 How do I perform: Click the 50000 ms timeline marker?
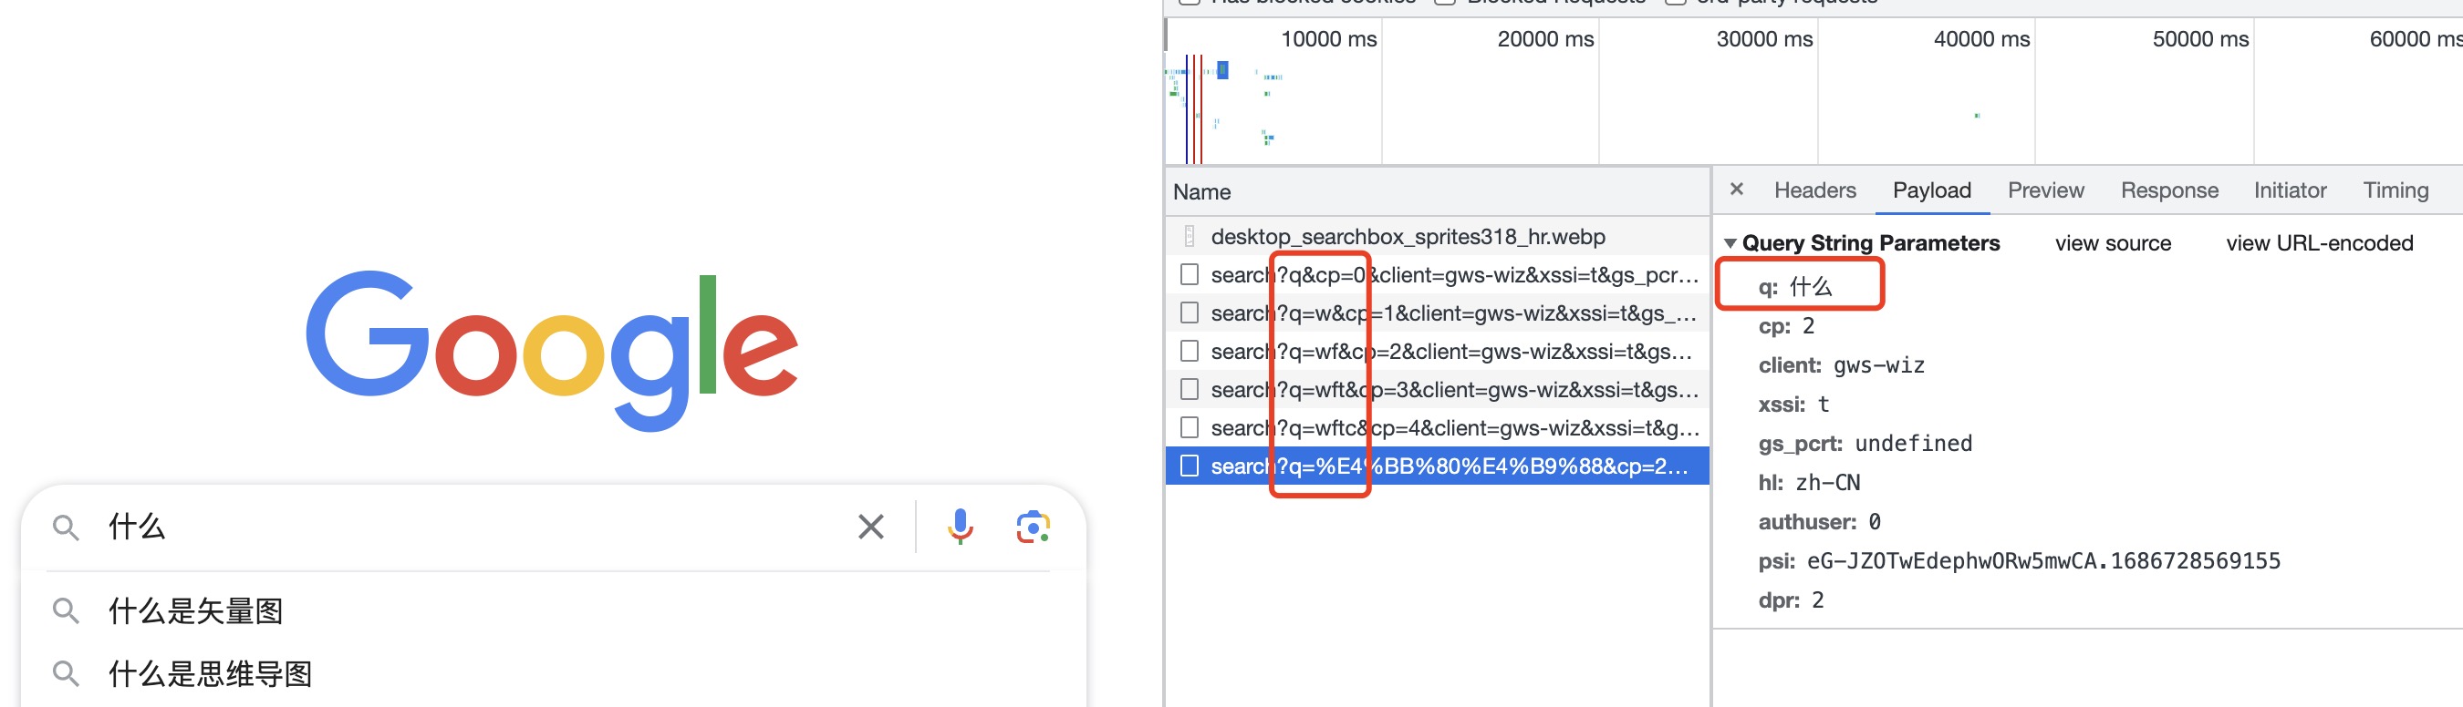click(x=2200, y=39)
